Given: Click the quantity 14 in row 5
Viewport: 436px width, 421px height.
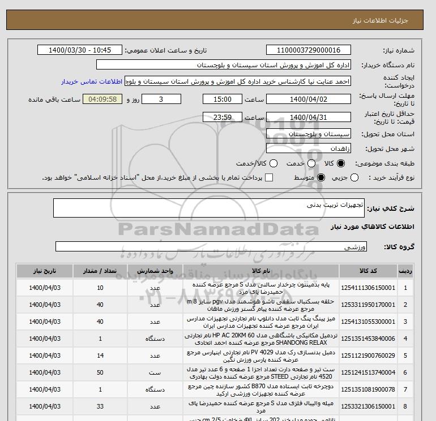Looking at the screenshot, I should (100, 355).
